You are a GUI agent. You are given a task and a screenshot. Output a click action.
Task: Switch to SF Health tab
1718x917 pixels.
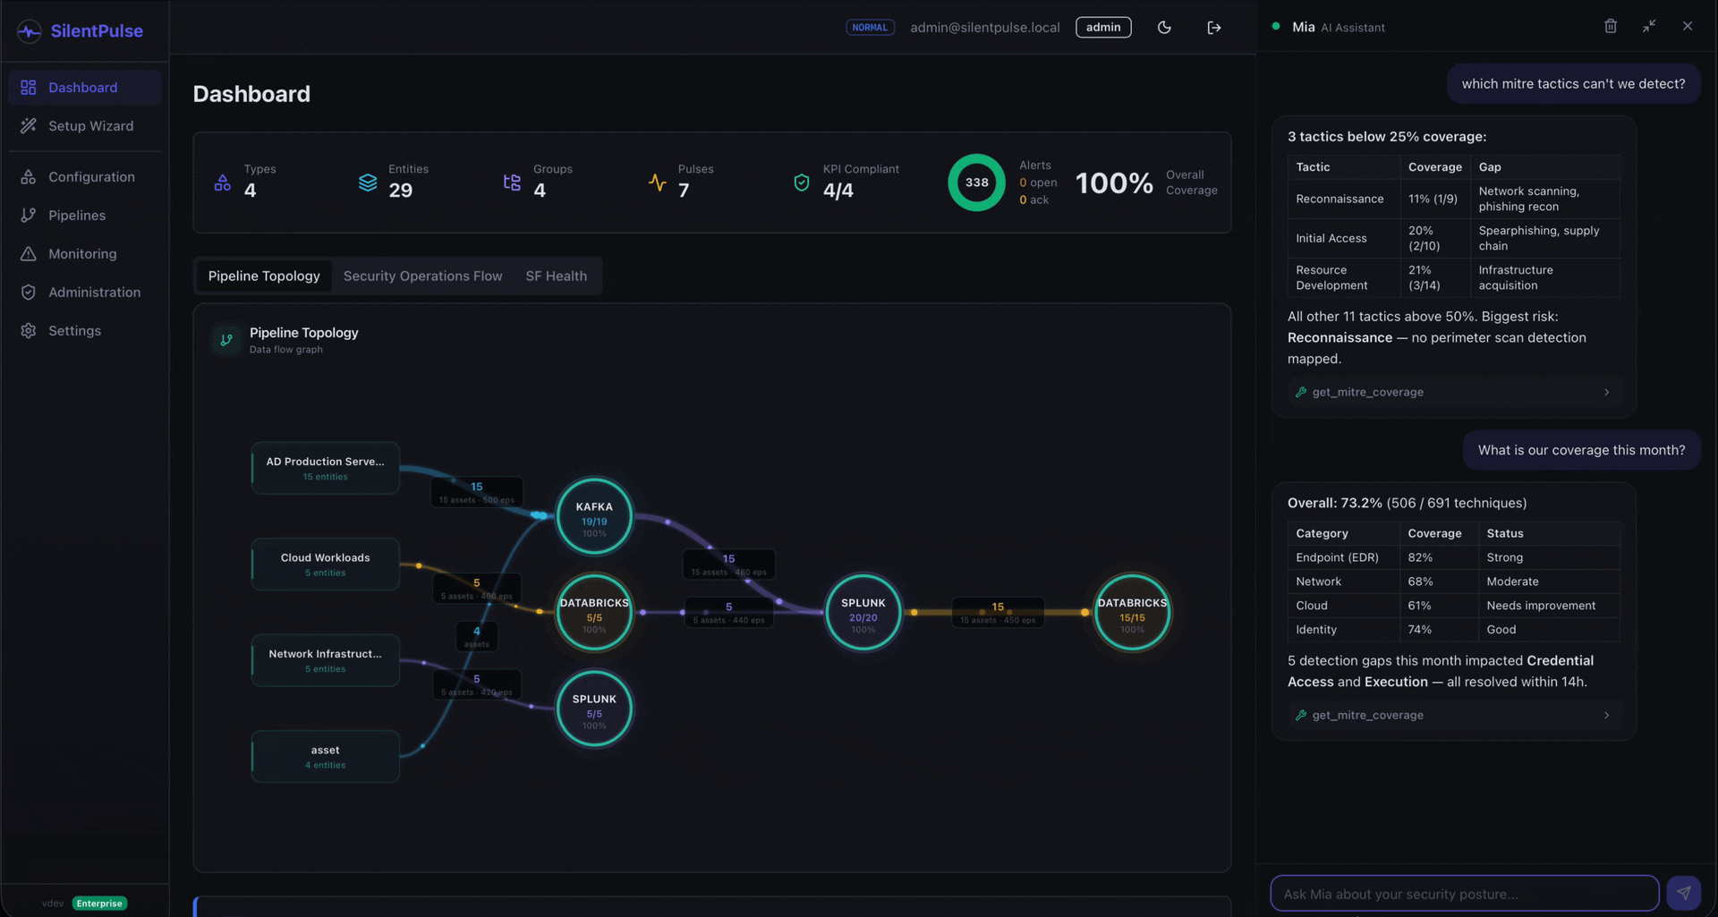pyautogui.click(x=556, y=276)
